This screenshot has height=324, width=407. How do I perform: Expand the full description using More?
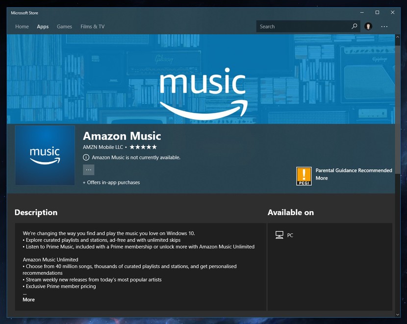pyautogui.click(x=28, y=299)
